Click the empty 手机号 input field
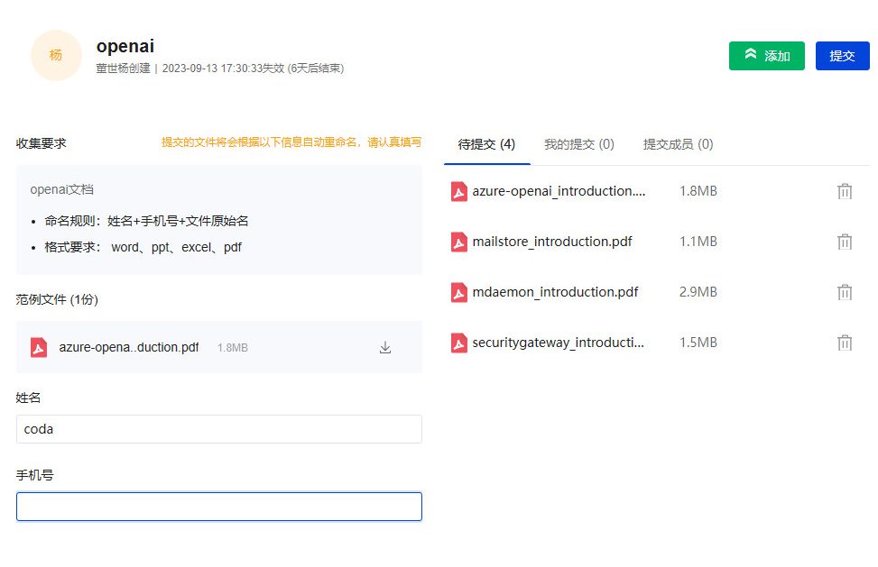The image size is (878, 567). 219,507
